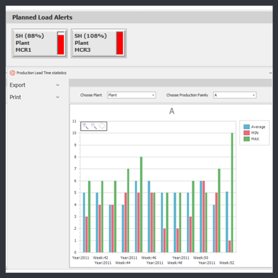Click the zoom out magnifier icon

(x=93, y=126)
